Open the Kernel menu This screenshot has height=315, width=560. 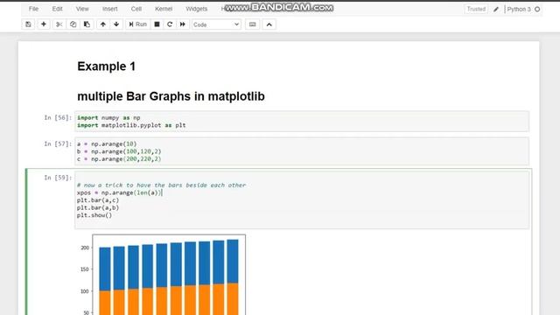coord(164,9)
